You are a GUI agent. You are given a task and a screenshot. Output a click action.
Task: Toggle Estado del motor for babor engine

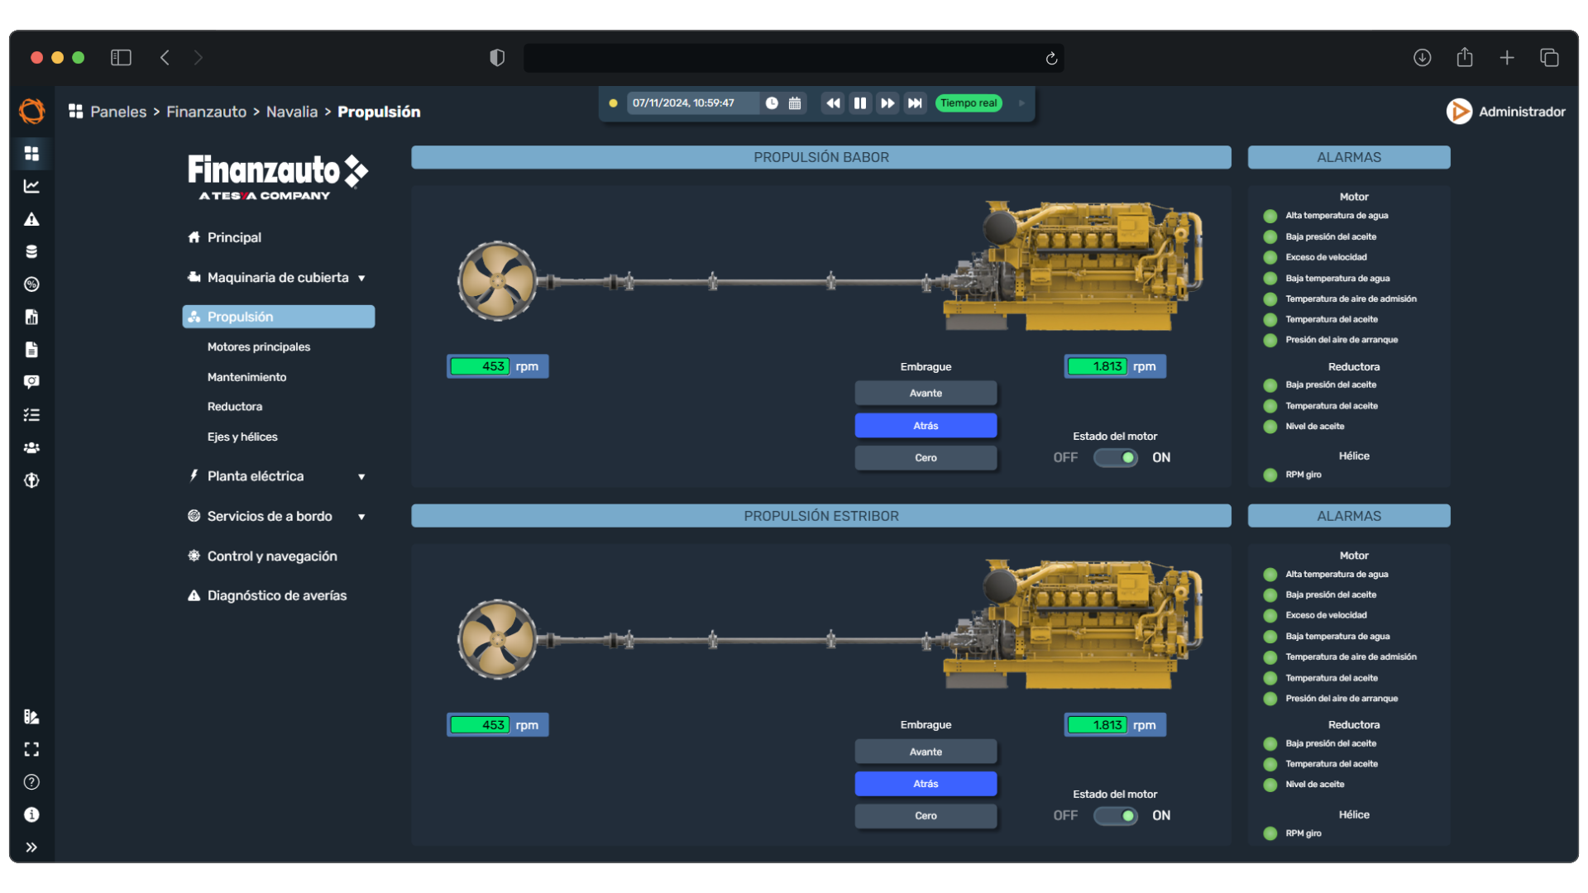point(1116,457)
